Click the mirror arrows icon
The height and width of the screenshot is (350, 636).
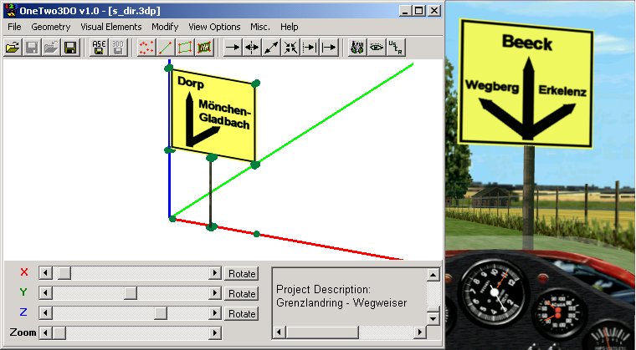click(x=252, y=48)
